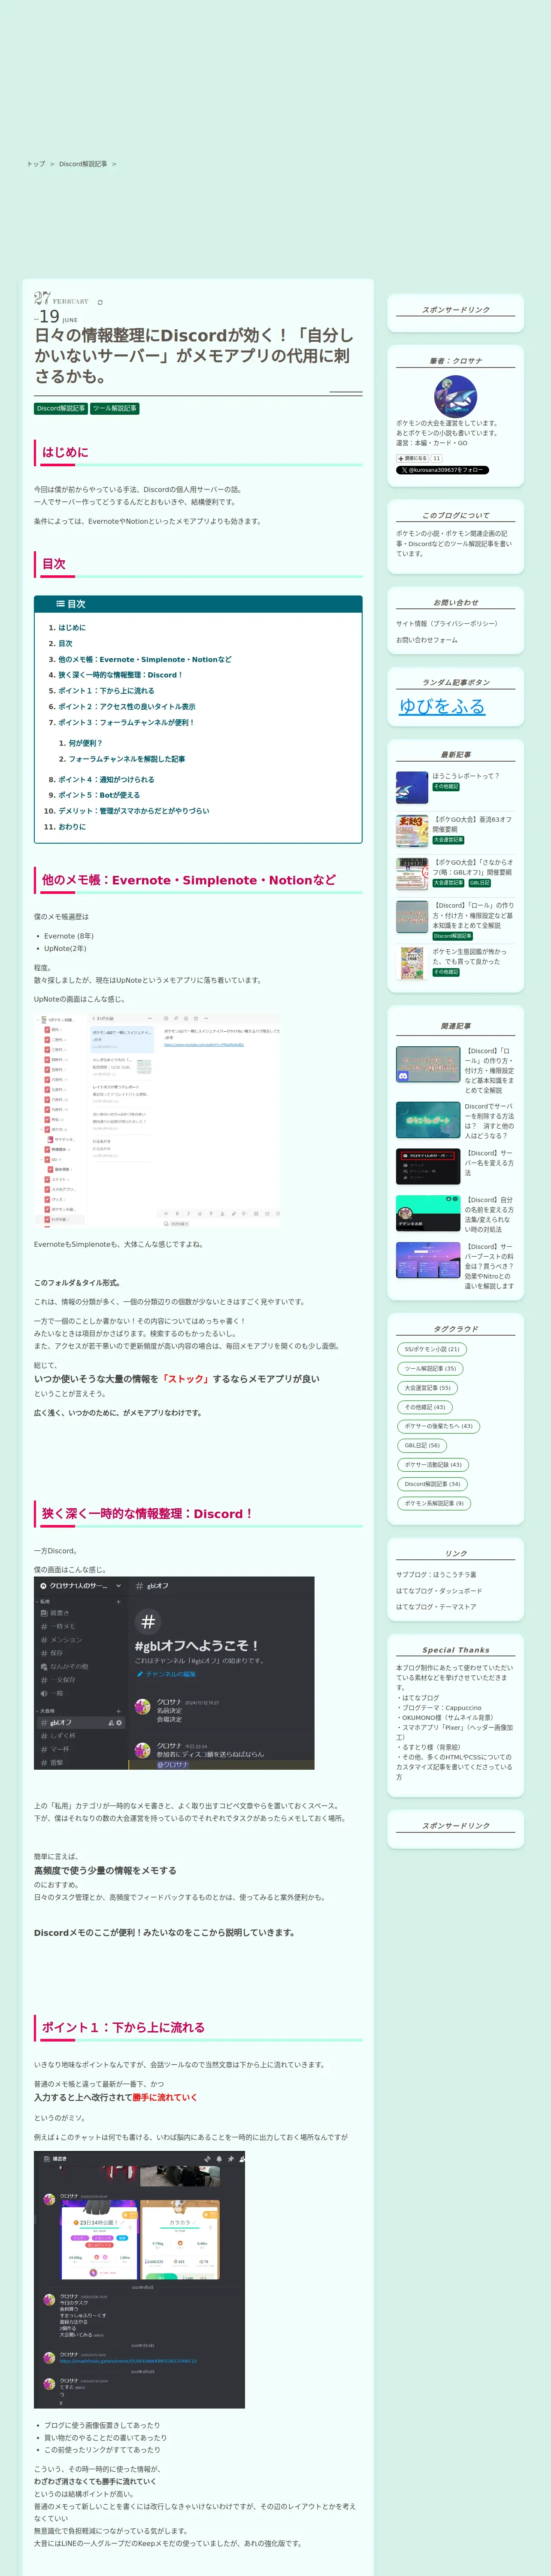Jump to 狭く深く一時的な情報整理：Discord！ in contents
Image resolution: width=551 pixels, height=2576 pixels.
pos(120,675)
